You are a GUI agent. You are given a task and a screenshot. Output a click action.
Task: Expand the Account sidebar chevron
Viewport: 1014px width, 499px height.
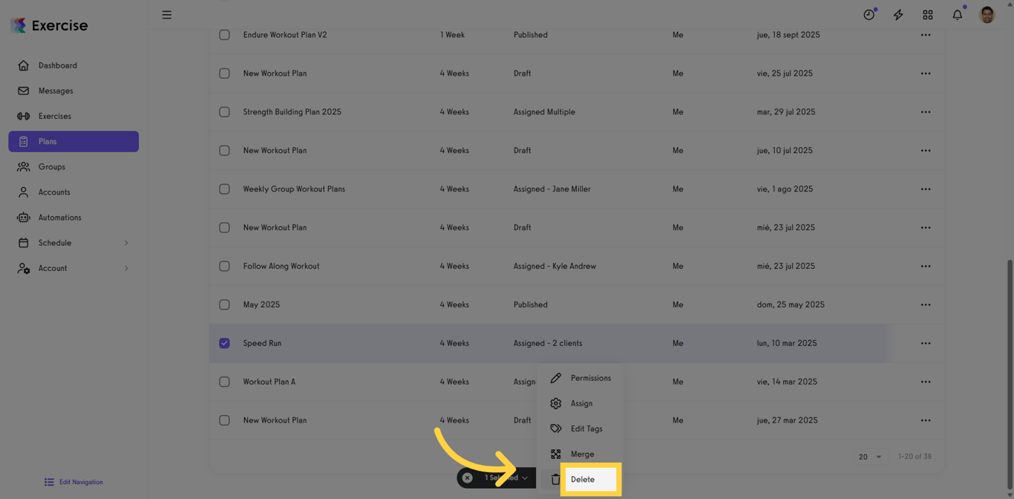(x=126, y=268)
